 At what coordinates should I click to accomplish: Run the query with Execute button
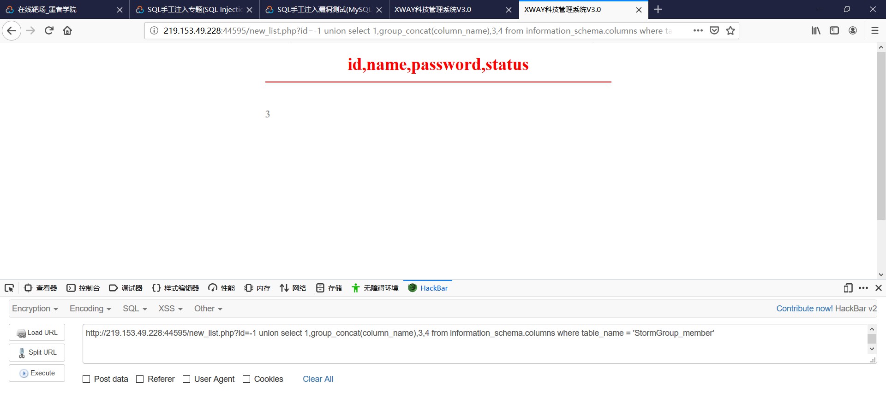37,373
